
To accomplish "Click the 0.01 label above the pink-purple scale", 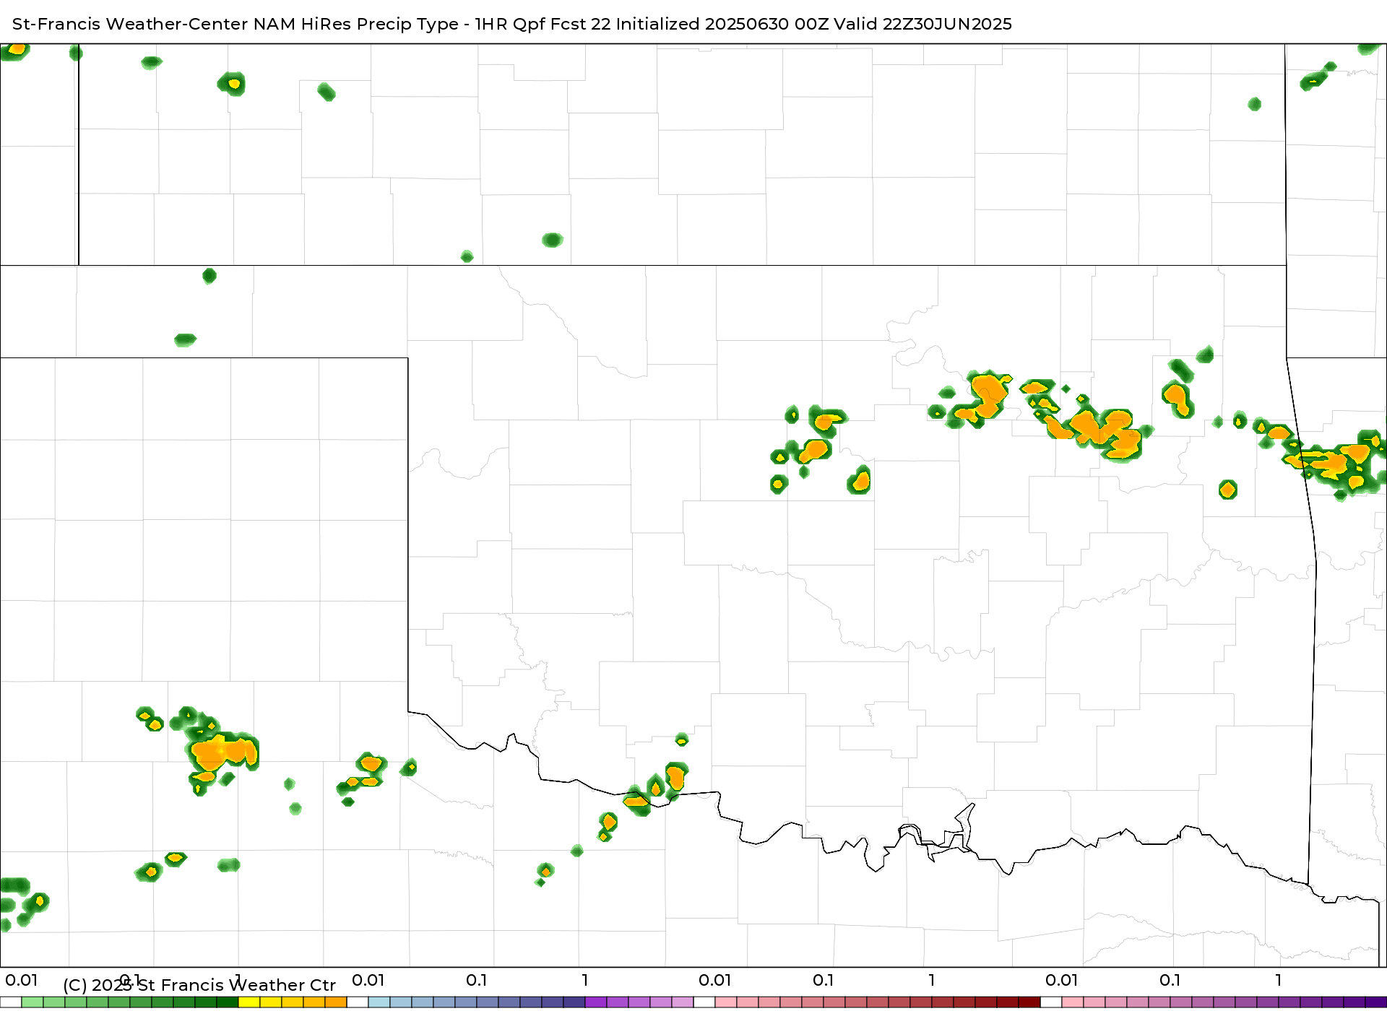I will (1062, 980).
